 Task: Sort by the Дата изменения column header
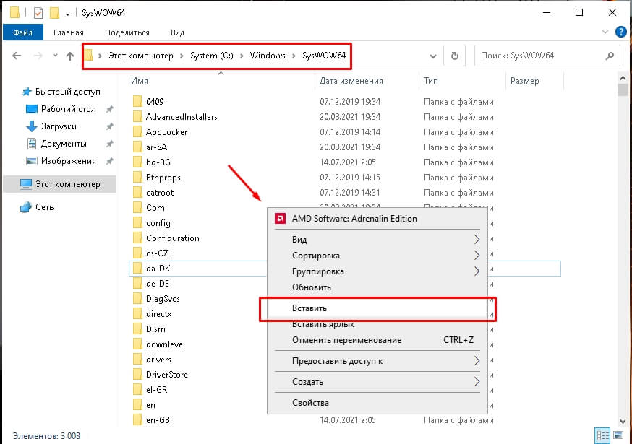(x=351, y=81)
